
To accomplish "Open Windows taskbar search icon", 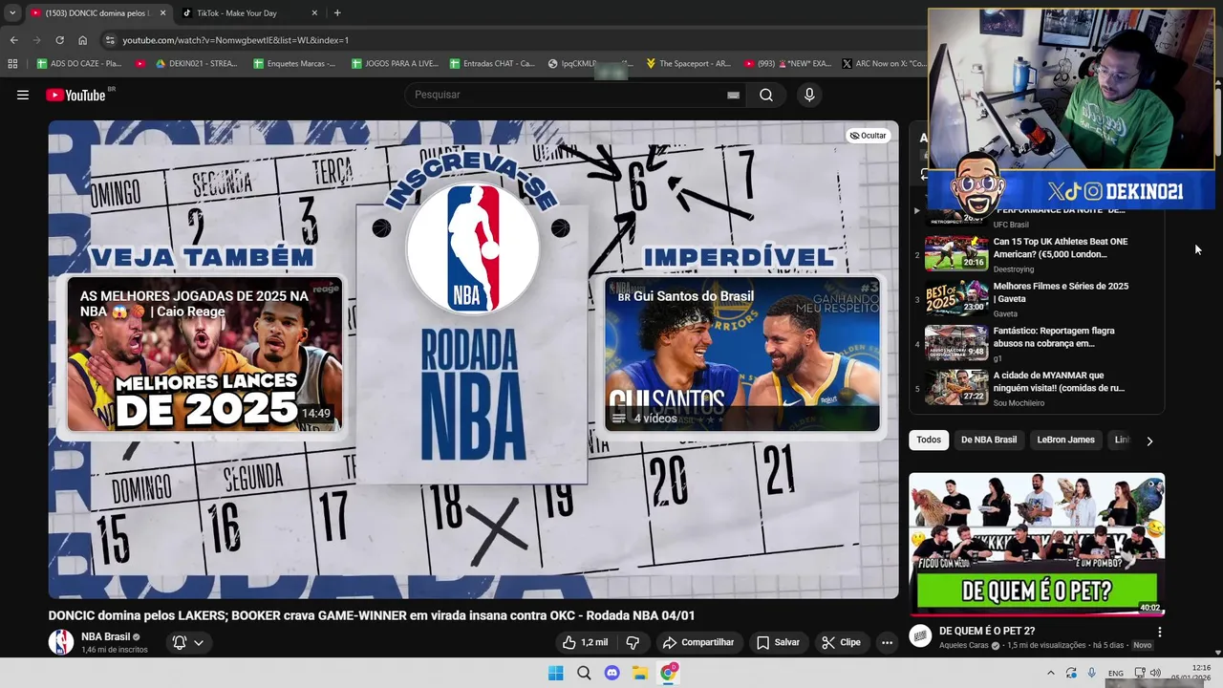I will 584,673.
